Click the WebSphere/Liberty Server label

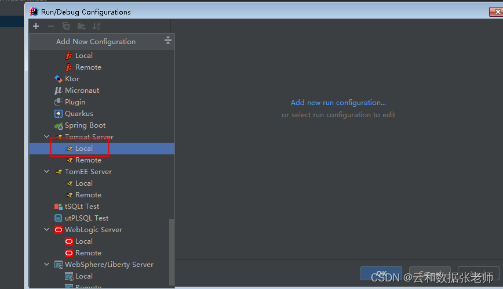click(x=109, y=265)
